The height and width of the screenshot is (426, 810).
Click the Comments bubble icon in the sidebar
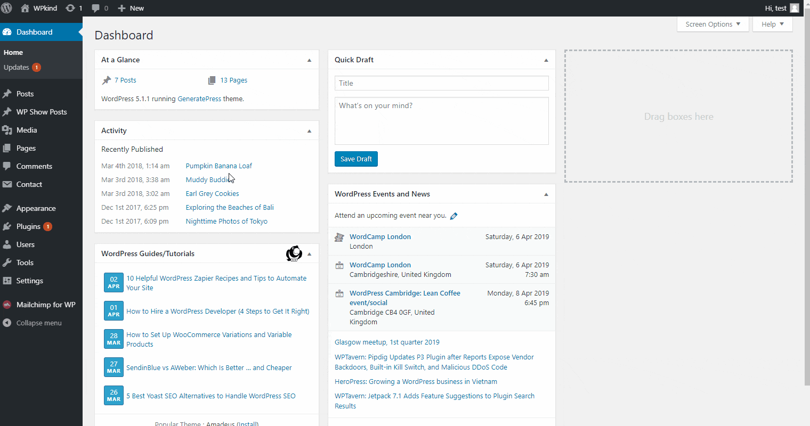pos(7,166)
